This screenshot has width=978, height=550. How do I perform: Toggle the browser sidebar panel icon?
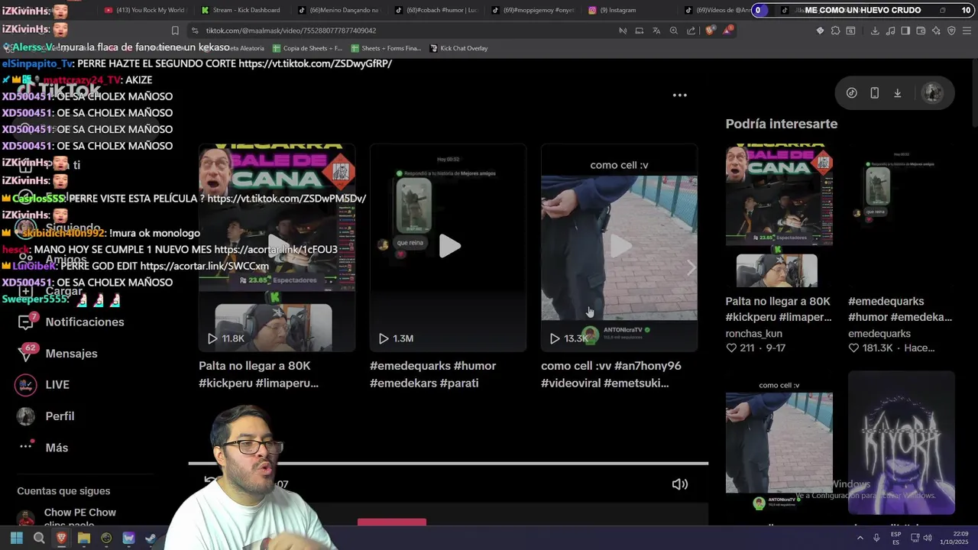[905, 31]
